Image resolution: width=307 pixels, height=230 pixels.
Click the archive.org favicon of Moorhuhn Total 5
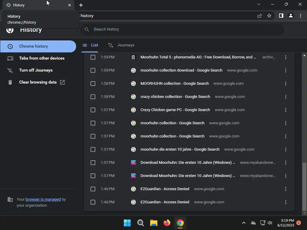click(133, 57)
